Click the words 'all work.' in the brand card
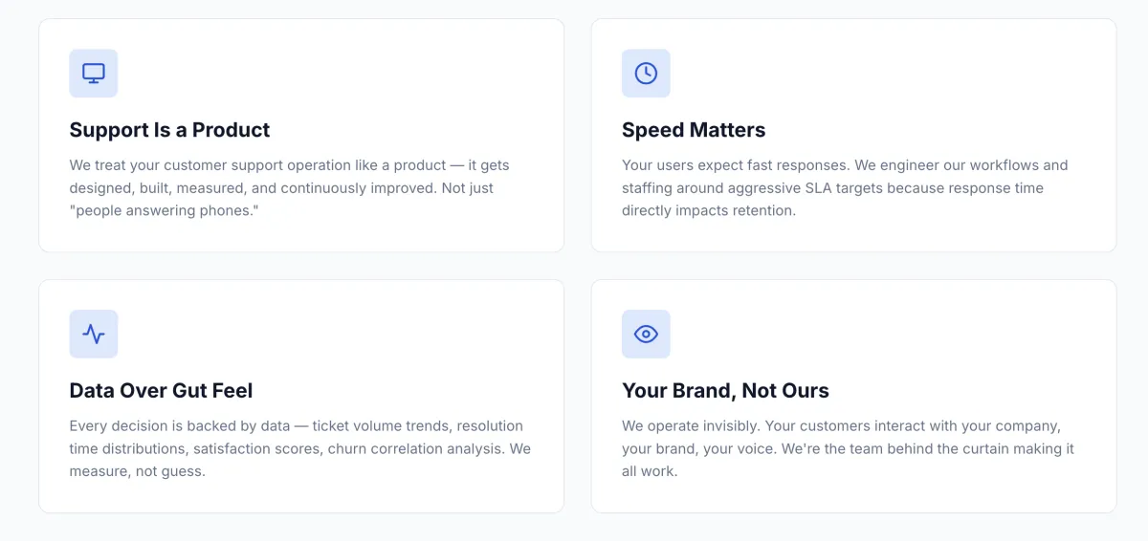This screenshot has width=1148, height=541. coord(650,472)
